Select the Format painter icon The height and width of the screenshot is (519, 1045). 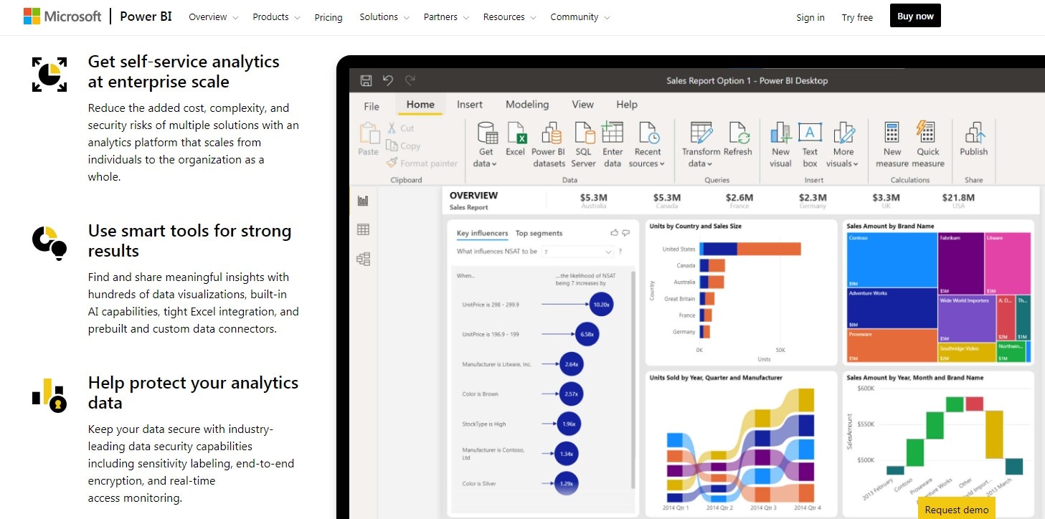pos(392,163)
